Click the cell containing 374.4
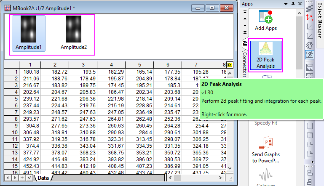The width and height of the screenshot is (324, 186). pos(30,146)
